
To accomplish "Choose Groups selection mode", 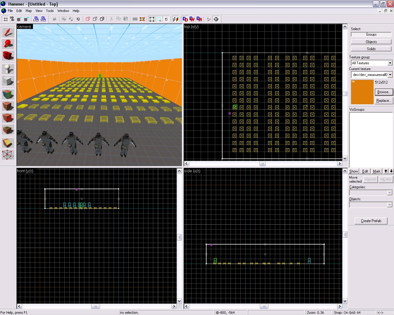I will point(371,34).
